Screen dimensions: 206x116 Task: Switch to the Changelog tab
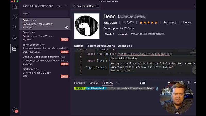pos(125,46)
